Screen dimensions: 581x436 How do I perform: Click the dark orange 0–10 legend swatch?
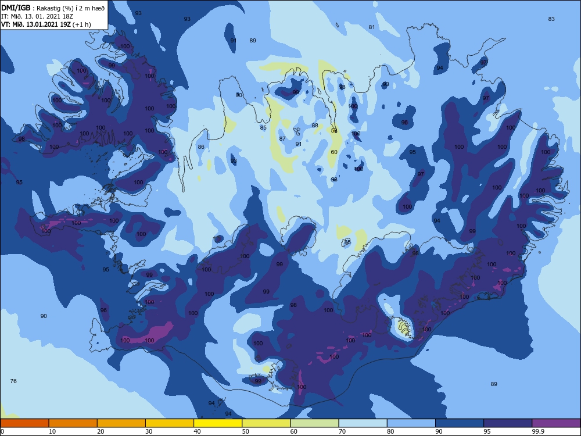[x=24, y=423]
